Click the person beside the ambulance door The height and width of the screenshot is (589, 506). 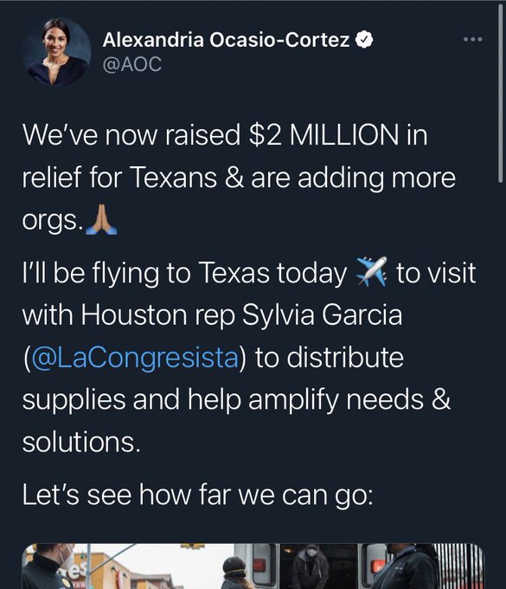tap(407, 566)
